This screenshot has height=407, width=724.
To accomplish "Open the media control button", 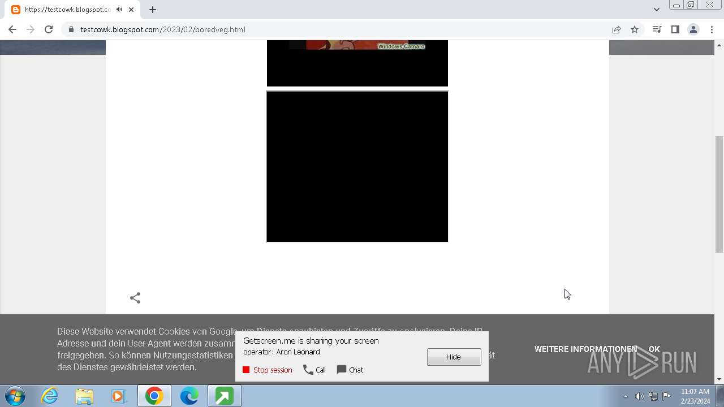I will [657, 29].
